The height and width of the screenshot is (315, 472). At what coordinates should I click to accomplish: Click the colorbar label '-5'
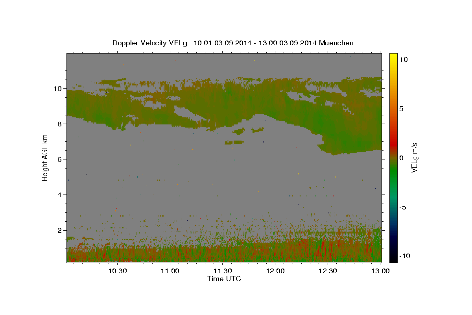pos(403,207)
